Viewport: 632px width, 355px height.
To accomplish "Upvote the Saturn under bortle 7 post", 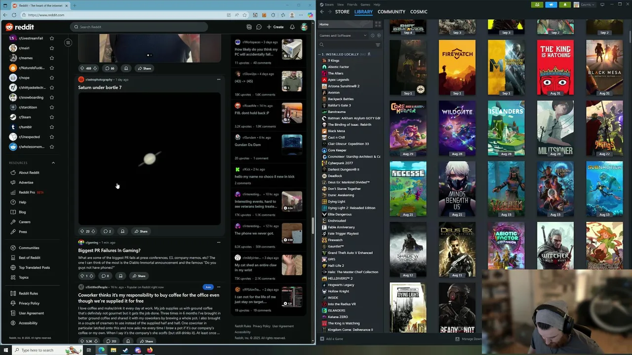I will pos(82,231).
